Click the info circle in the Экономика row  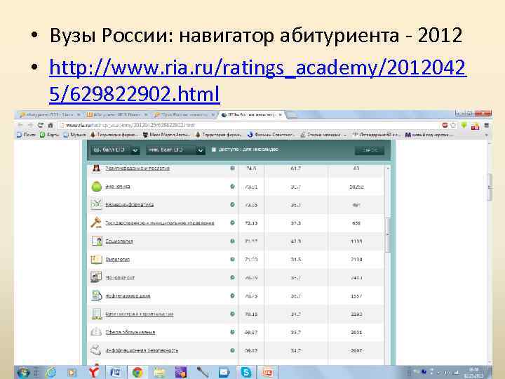click(232, 186)
